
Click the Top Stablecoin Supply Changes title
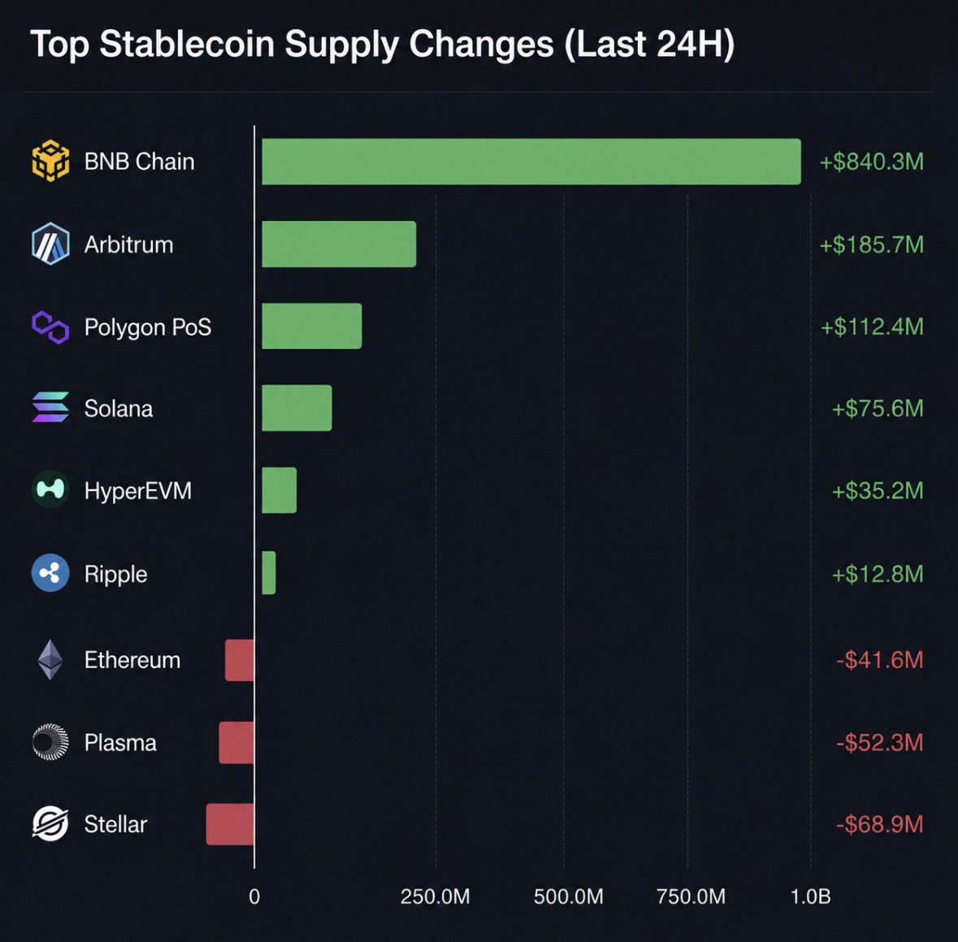[382, 45]
